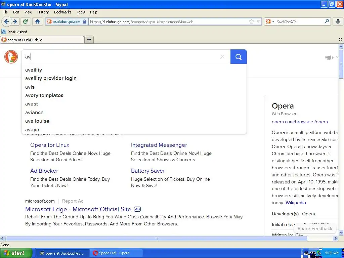The height and width of the screenshot is (258, 344).
Task: Submit search with blue magnifier button
Action: point(239,56)
